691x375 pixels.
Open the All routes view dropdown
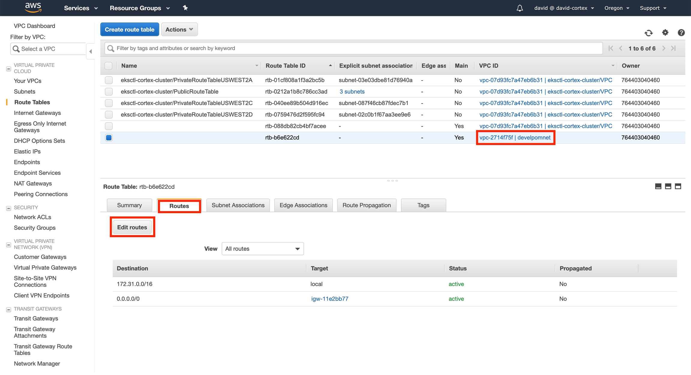coord(262,249)
